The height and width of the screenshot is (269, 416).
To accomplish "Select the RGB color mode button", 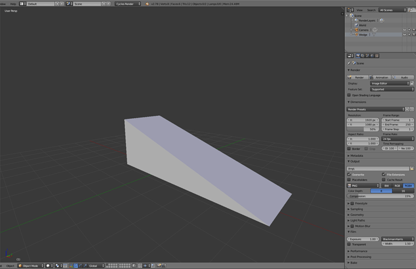I will (x=397, y=185).
